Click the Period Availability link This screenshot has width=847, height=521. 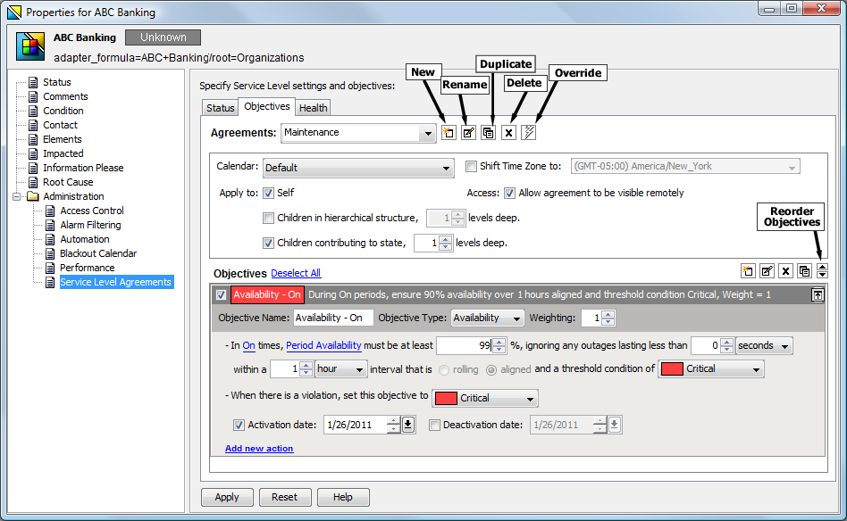pos(323,346)
